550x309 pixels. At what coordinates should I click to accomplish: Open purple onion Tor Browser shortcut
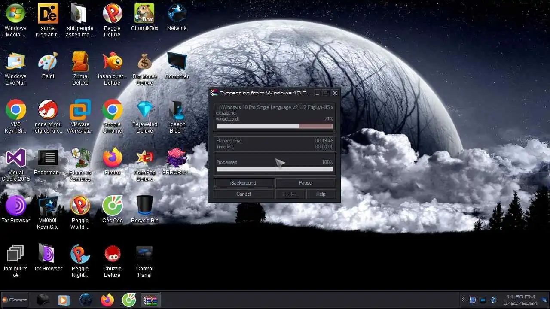pyautogui.click(x=15, y=209)
